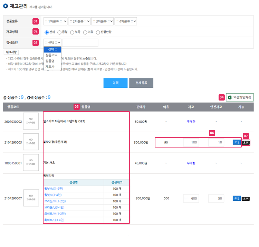Click product code 2607030002

(x=13, y=122)
